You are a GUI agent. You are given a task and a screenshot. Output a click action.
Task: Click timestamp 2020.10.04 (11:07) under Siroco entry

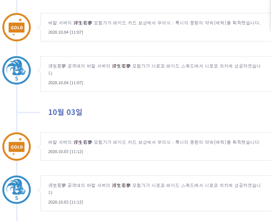[x=66, y=83]
